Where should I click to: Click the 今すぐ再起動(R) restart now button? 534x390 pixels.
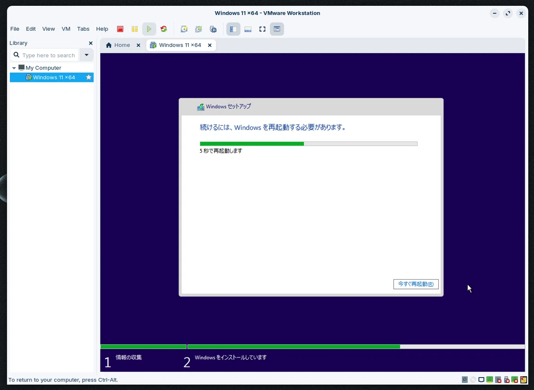tap(416, 284)
